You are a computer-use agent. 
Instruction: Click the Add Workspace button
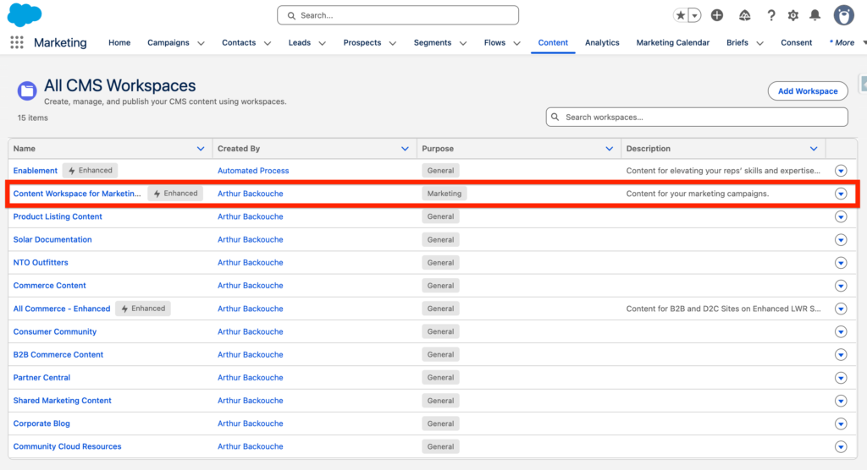[x=808, y=91]
